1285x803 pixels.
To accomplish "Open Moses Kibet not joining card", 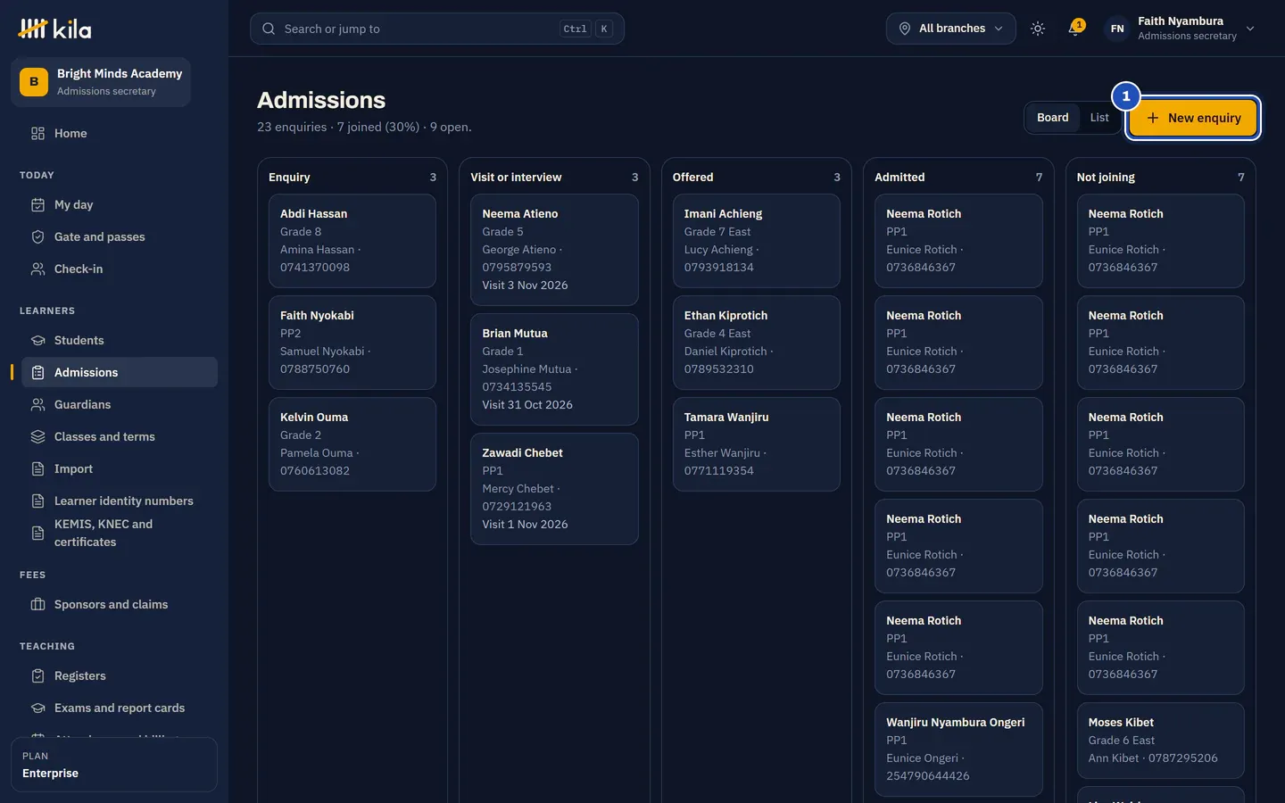I will [x=1160, y=741].
